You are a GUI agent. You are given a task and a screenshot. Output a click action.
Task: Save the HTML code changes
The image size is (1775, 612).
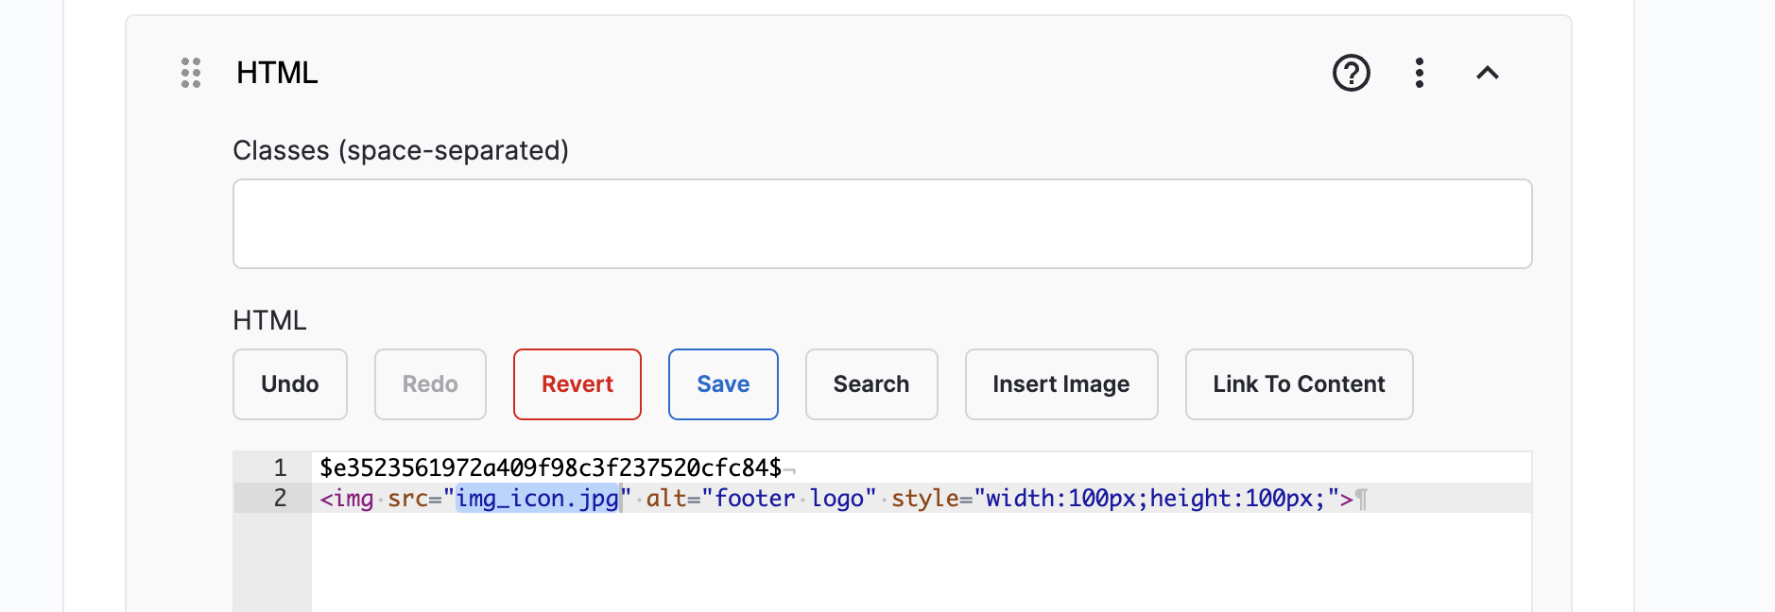[723, 384]
